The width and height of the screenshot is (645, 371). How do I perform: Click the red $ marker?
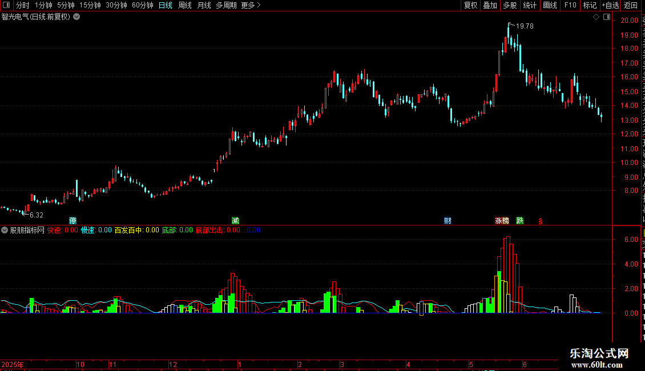540,221
